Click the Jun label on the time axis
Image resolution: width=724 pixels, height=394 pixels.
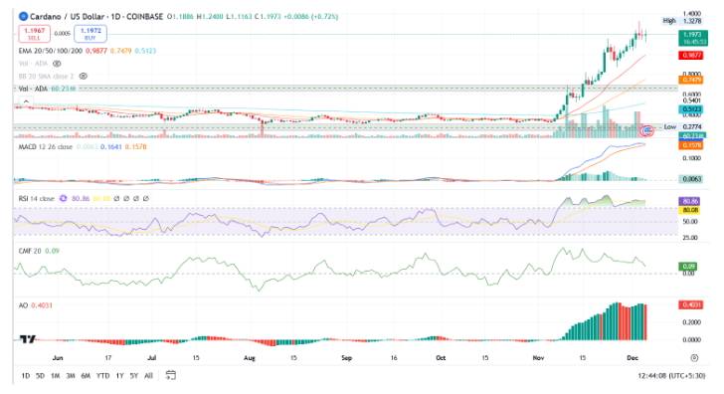[x=58, y=358]
